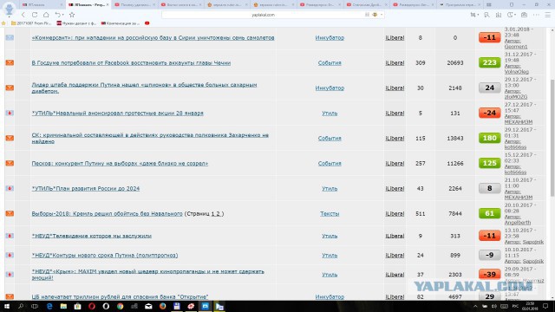The width and height of the screenshot is (555, 312).
Task: Expand the dropdown arrow in the address bar
Action: tap(382, 15)
